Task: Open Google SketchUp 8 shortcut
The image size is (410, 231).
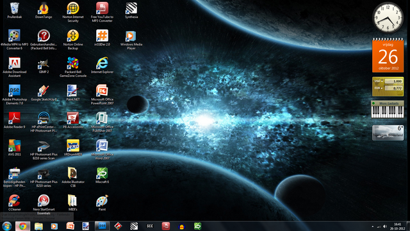Action: tap(44, 93)
